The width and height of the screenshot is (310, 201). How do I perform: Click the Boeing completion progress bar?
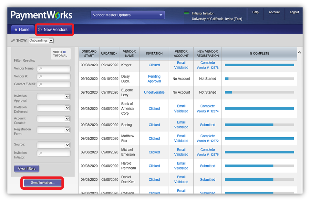tap(259, 125)
